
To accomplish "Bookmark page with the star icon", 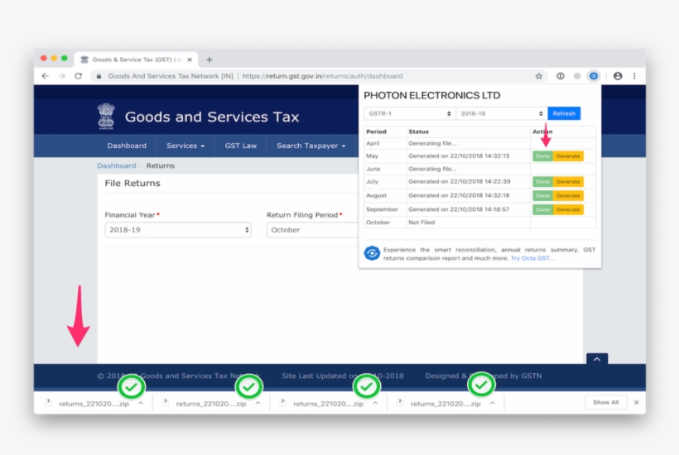I will [x=539, y=76].
